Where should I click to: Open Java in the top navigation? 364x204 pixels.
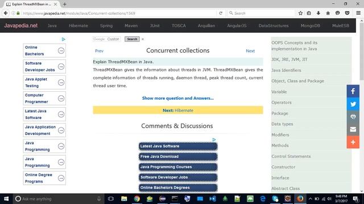[x=52, y=25]
